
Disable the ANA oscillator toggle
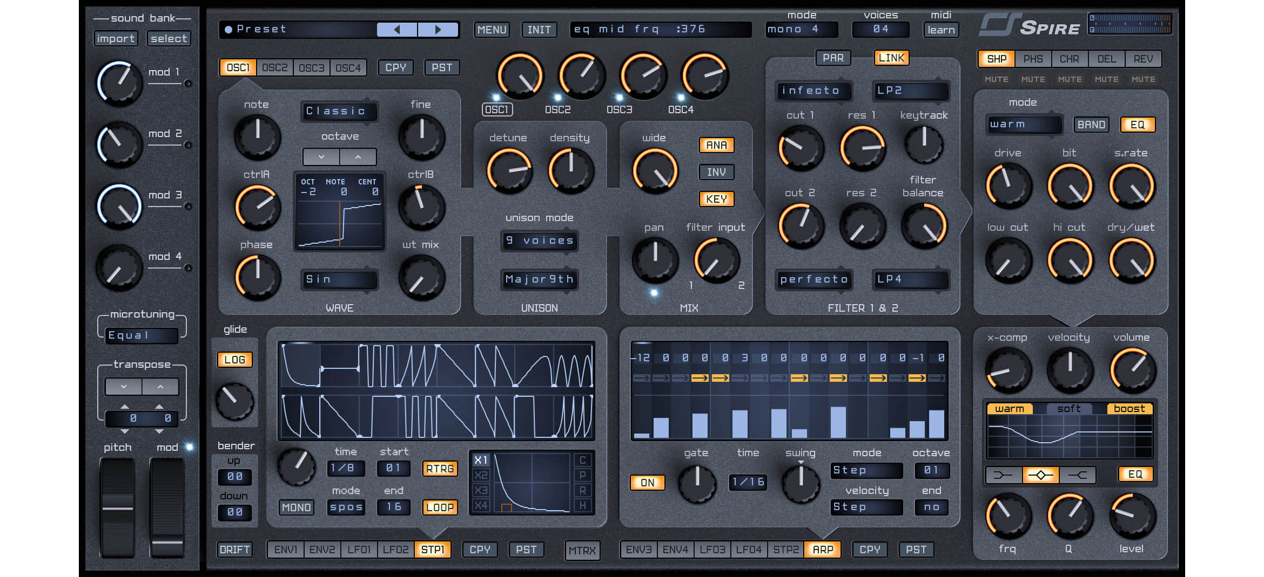pyautogui.click(x=716, y=145)
